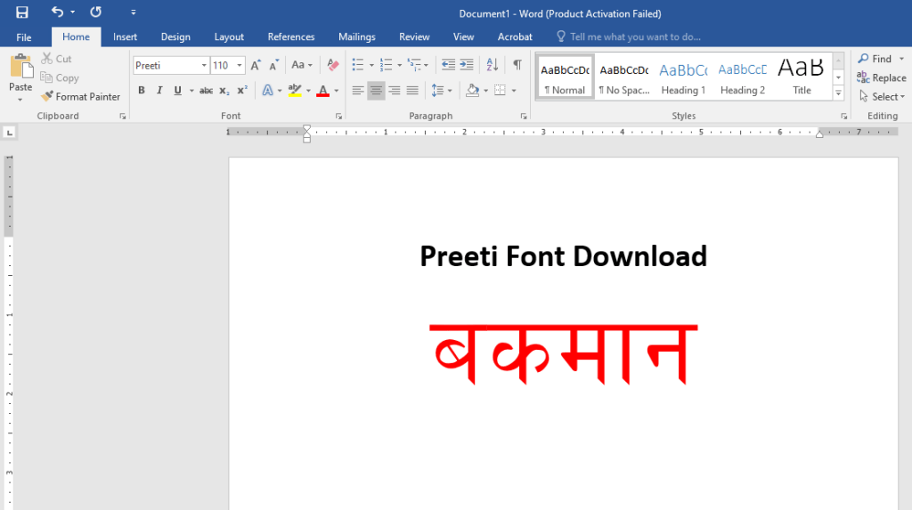912x510 pixels.
Task: Switch to the References tab
Action: (x=291, y=36)
